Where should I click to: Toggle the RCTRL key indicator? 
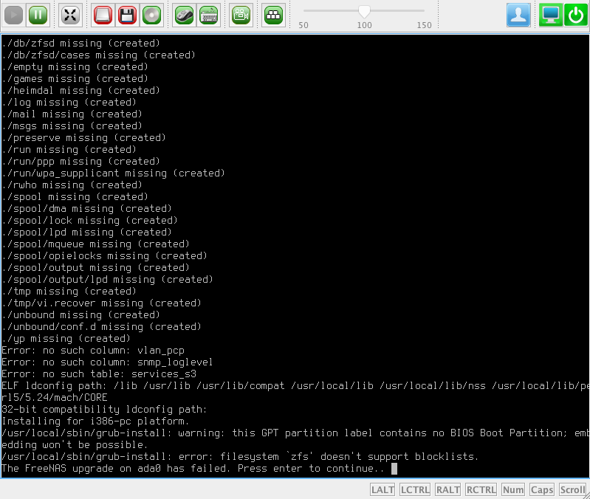(x=481, y=489)
